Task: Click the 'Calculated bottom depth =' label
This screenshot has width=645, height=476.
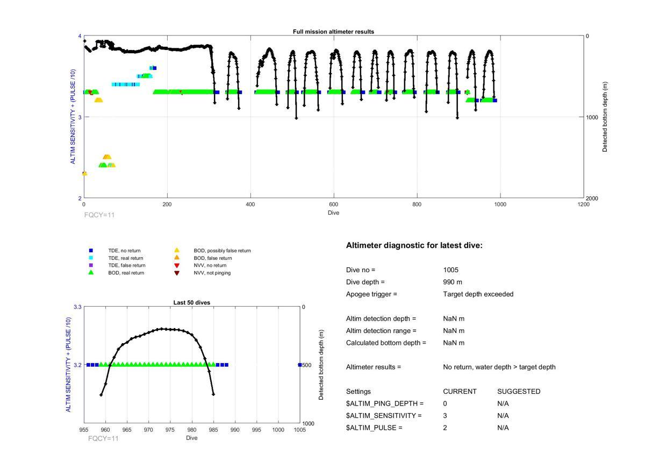Action: [x=386, y=343]
